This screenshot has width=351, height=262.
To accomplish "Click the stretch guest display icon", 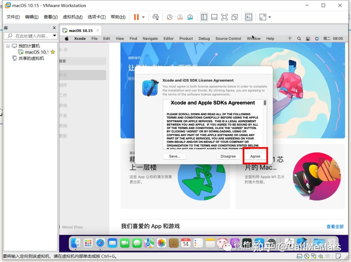I will tap(263, 17).
